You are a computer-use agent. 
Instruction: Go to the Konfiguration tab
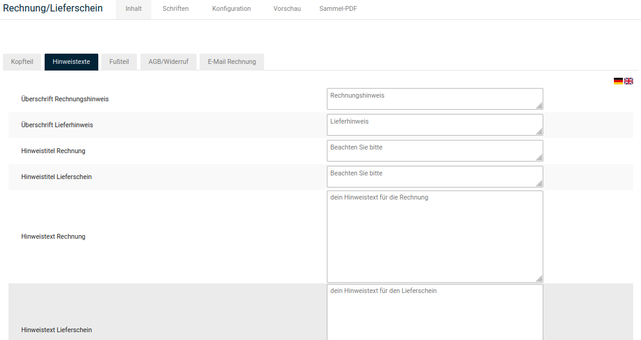coord(231,9)
